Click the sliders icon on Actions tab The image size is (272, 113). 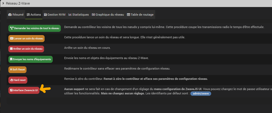[x=28, y=15]
